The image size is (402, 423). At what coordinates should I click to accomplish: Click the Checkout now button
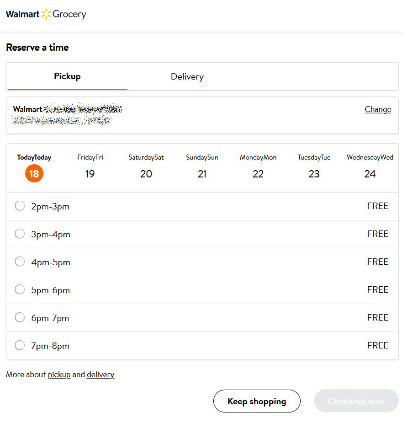click(x=356, y=401)
